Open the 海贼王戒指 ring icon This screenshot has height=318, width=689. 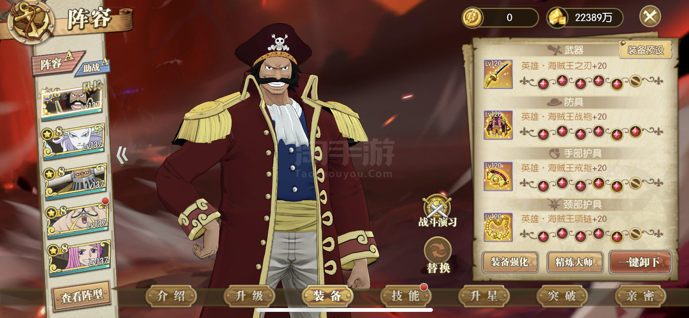coord(498,176)
